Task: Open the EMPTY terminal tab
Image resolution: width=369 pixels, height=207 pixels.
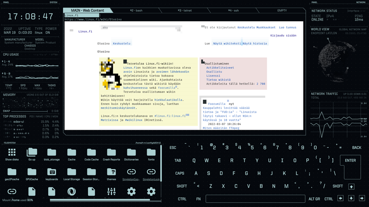Action: point(282,11)
